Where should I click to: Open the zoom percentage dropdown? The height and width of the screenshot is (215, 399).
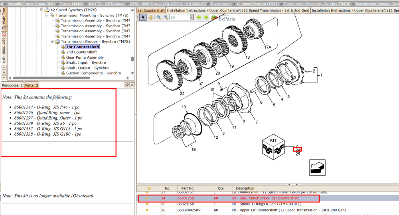pos(192,17)
